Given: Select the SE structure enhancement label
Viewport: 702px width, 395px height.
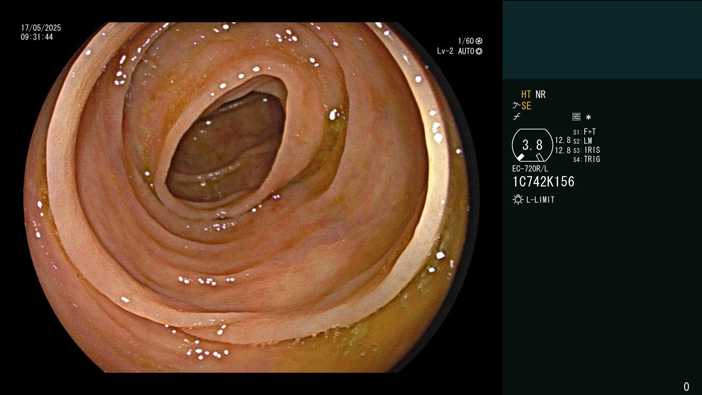Looking at the screenshot, I should (x=526, y=106).
